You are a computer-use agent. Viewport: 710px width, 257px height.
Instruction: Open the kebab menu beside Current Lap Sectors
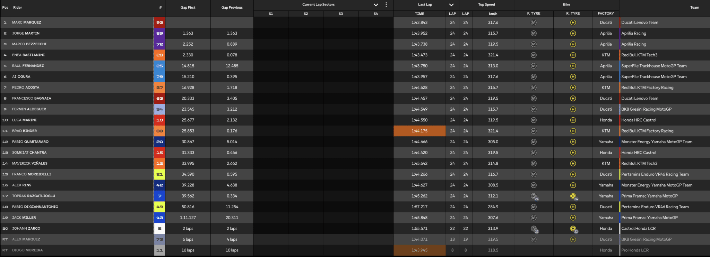coord(386,5)
